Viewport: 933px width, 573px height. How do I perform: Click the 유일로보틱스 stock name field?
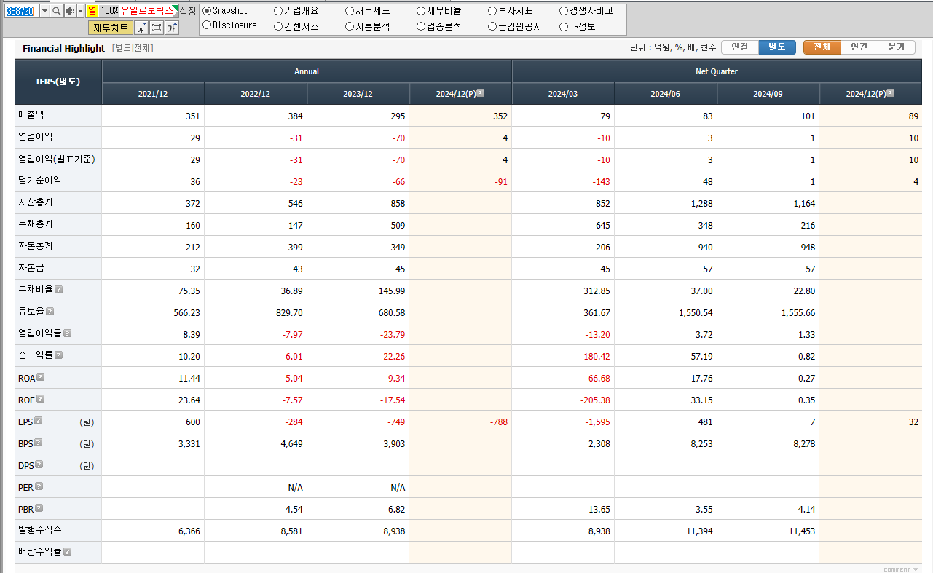149,11
